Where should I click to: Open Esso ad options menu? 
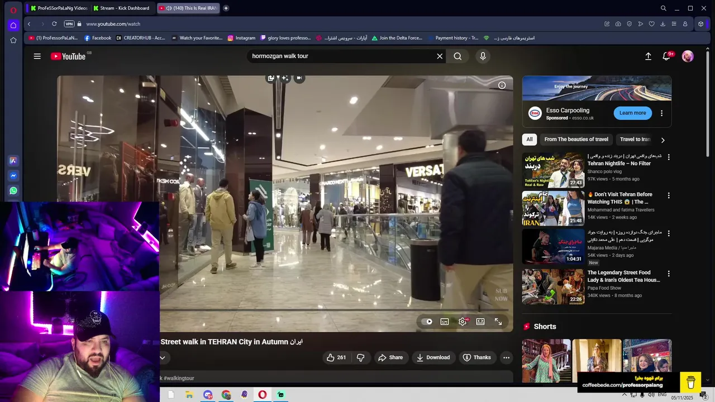[x=661, y=113]
